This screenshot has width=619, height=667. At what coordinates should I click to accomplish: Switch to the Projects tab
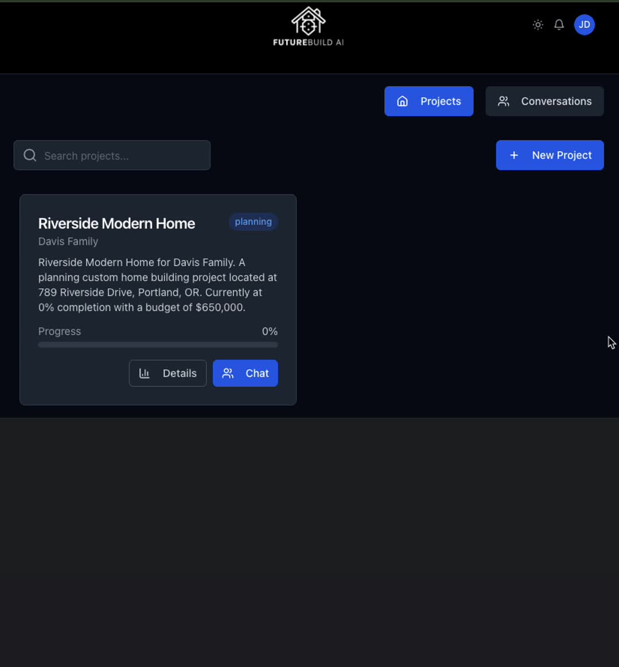(429, 101)
